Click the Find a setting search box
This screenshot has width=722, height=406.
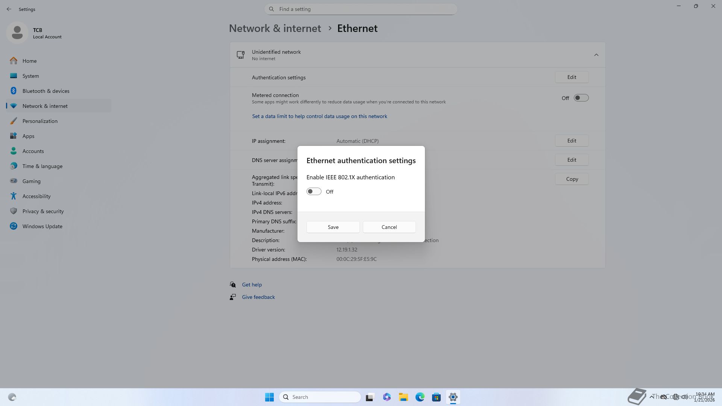click(361, 9)
